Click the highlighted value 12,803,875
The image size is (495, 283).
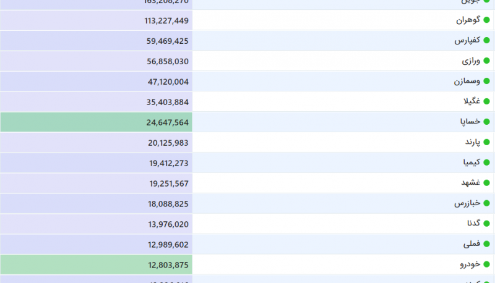pos(168,265)
